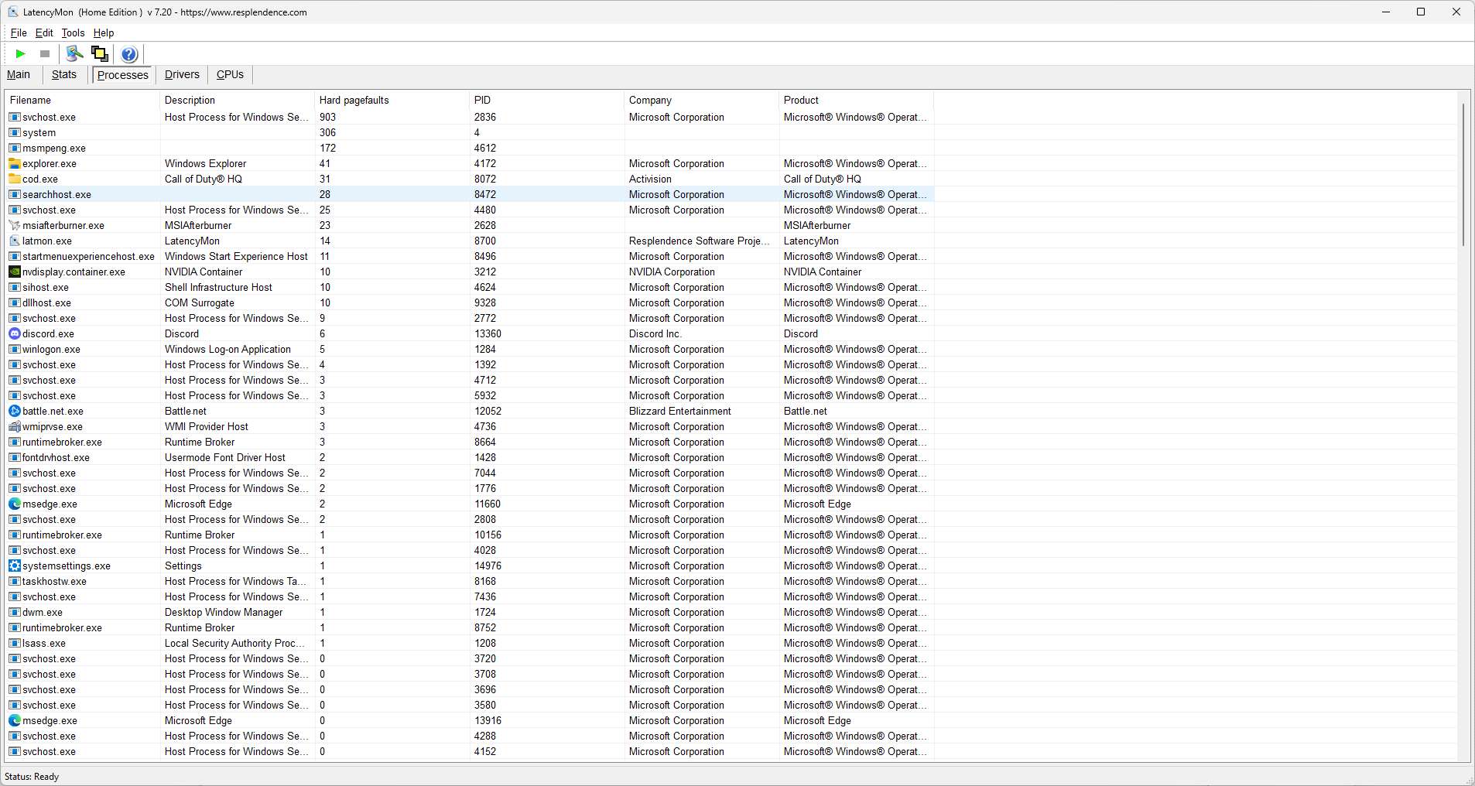Open the File menu
This screenshot has width=1475, height=786.
(x=19, y=32)
